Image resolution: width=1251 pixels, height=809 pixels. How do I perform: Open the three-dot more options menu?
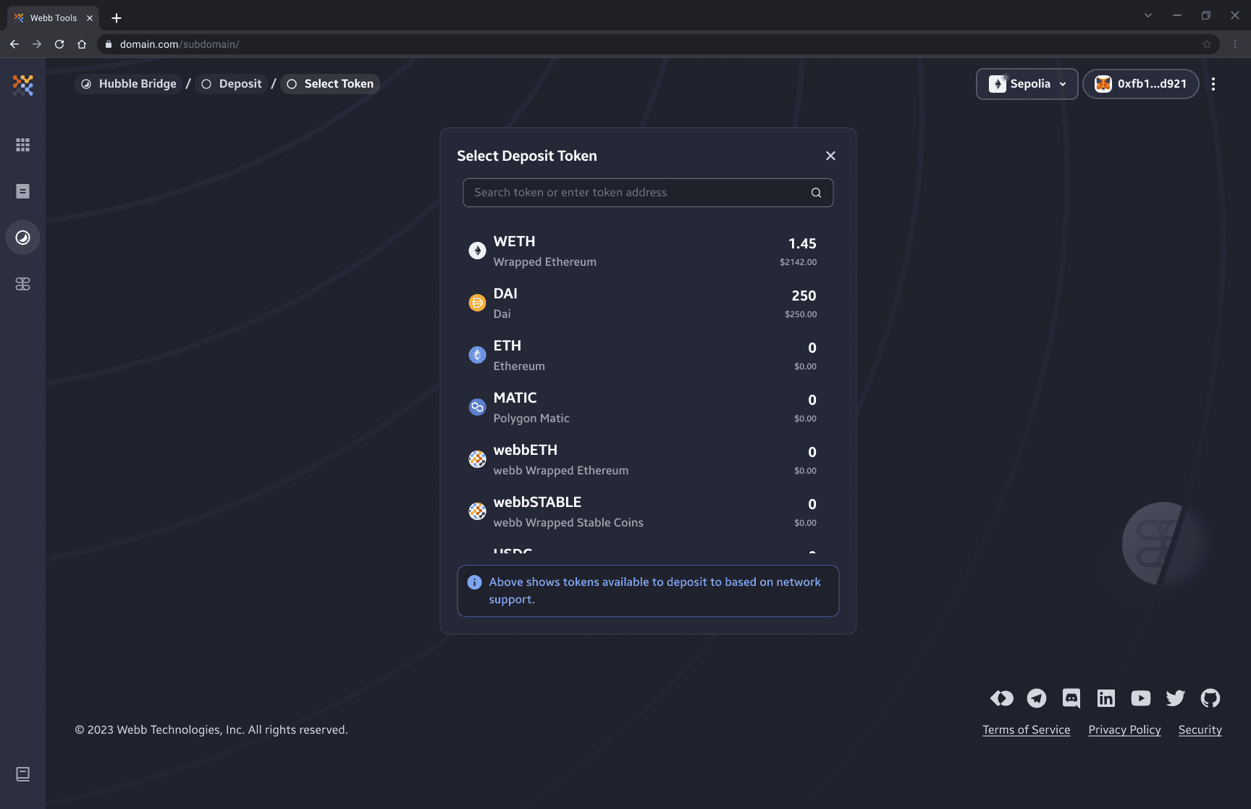[x=1213, y=84]
